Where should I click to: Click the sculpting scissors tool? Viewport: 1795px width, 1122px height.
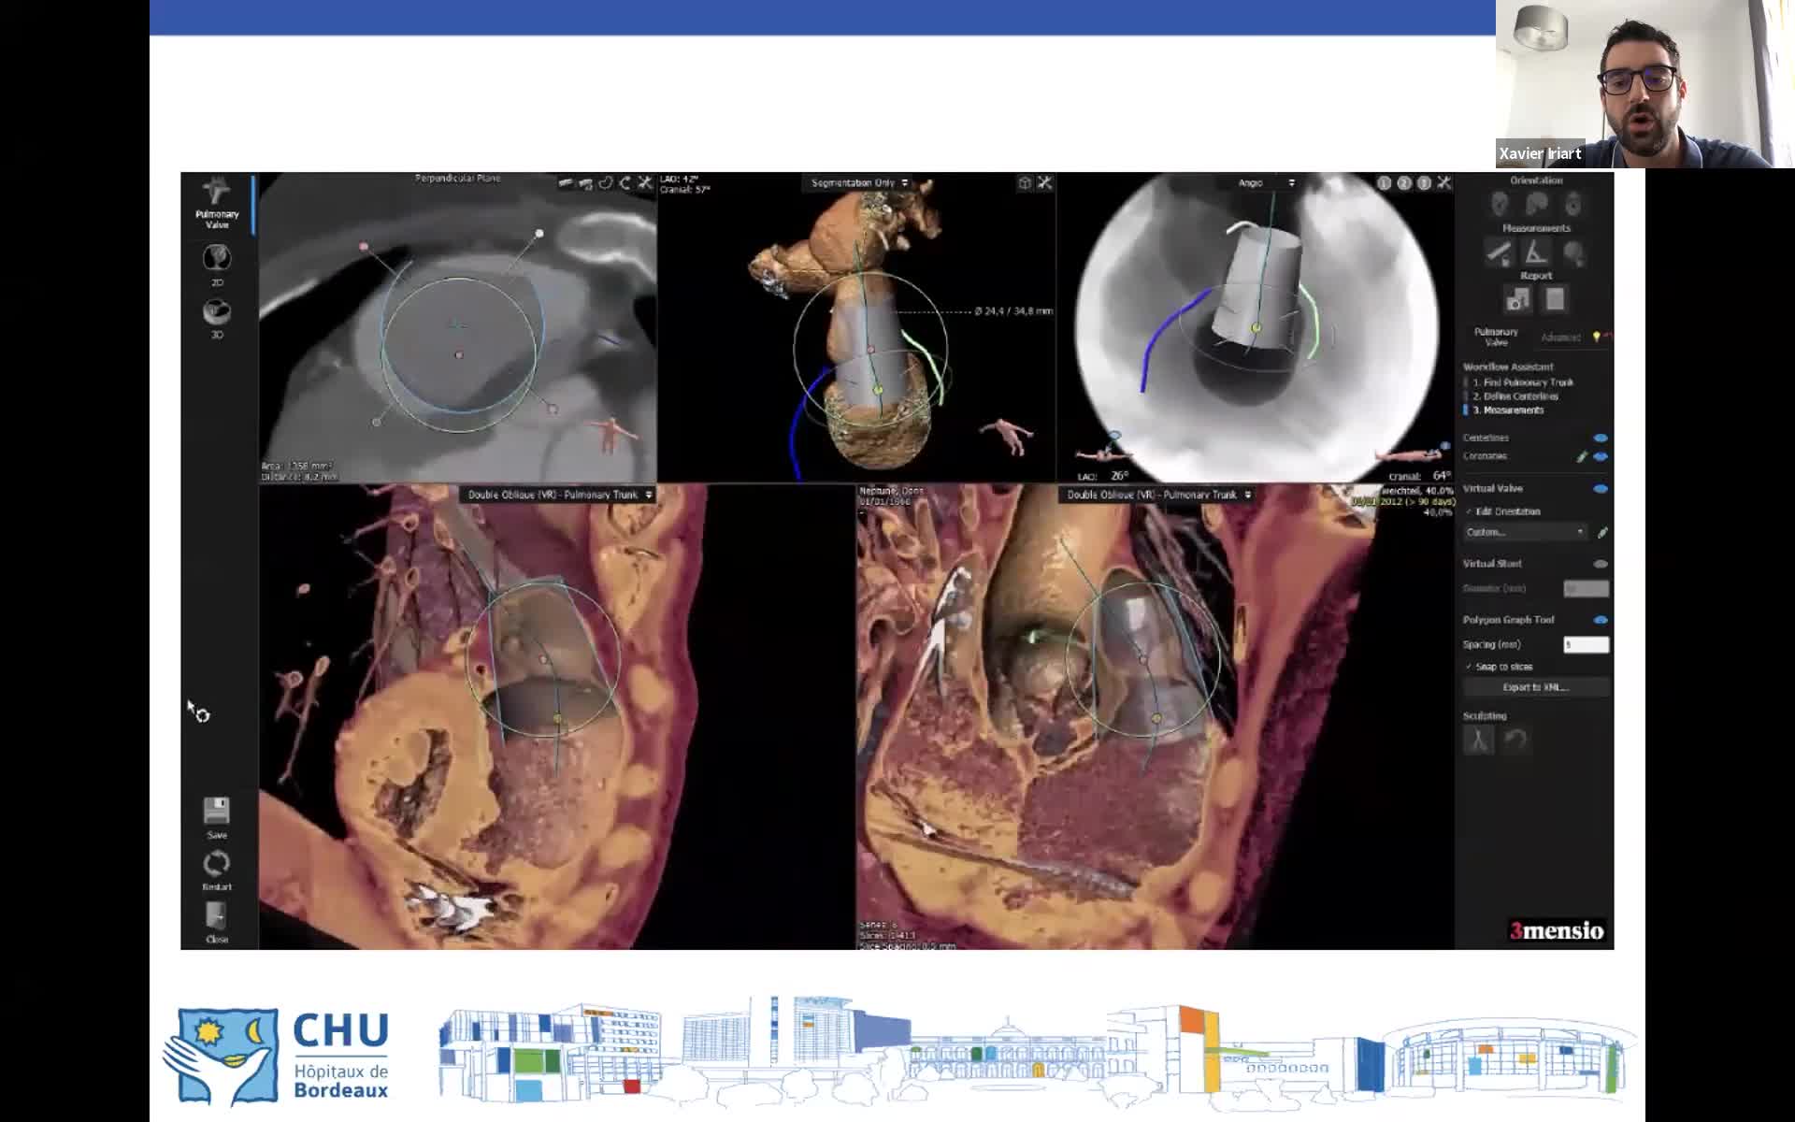pyautogui.click(x=1478, y=741)
